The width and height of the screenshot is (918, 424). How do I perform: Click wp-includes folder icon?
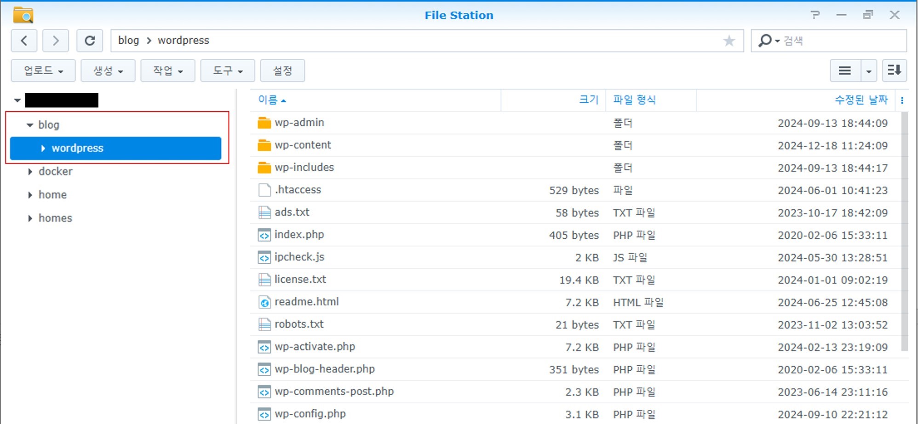tap(264, 168)
